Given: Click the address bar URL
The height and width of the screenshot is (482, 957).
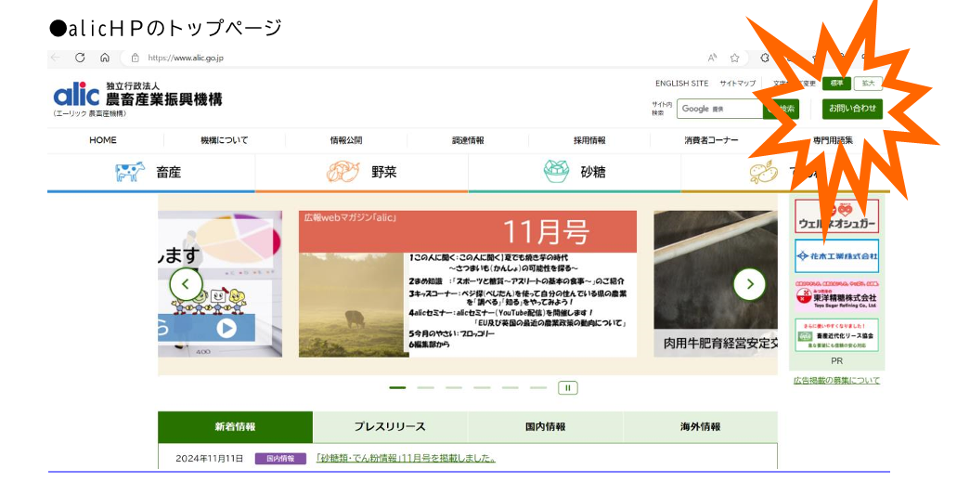Looking at the screenshot, I should 186,58.
